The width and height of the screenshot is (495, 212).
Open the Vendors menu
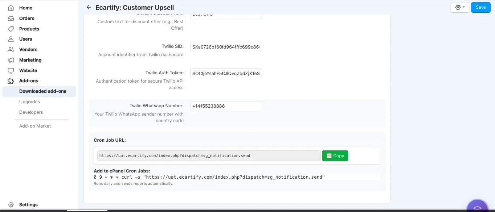(x=28, y=50)
